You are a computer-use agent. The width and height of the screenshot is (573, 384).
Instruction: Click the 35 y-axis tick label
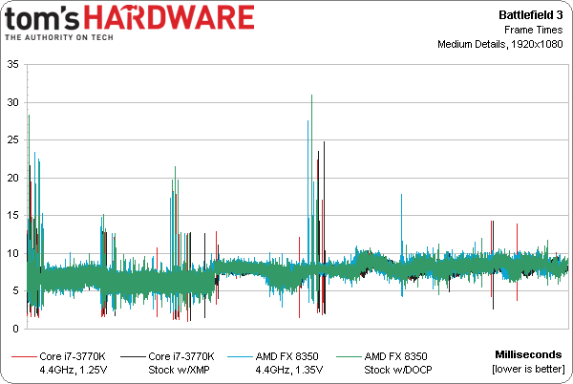[12, 65]
